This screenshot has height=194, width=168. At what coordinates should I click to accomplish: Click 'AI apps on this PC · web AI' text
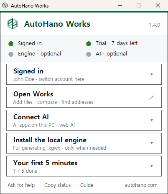tap(44, 125)
